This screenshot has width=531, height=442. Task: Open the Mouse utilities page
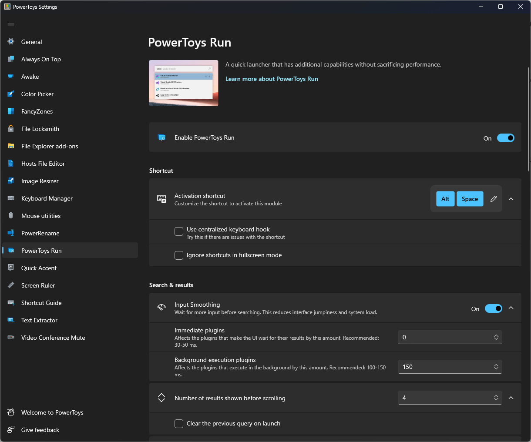[x=41, y=216]
